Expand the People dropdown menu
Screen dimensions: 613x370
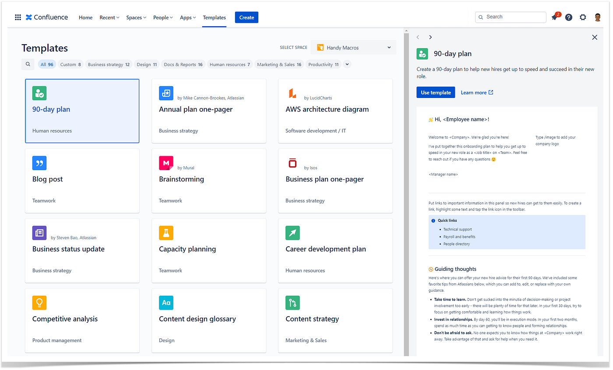click(x=163, y=17)
